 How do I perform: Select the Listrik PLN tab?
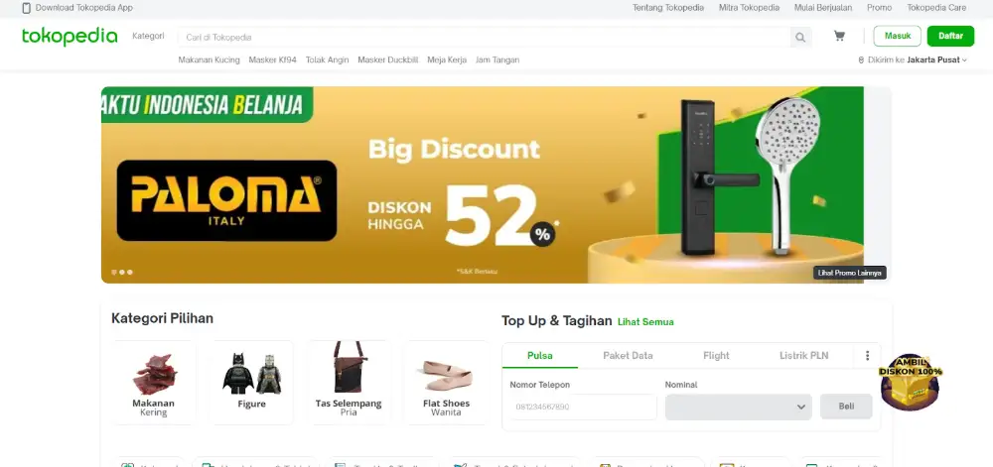[x=803, y=356]
